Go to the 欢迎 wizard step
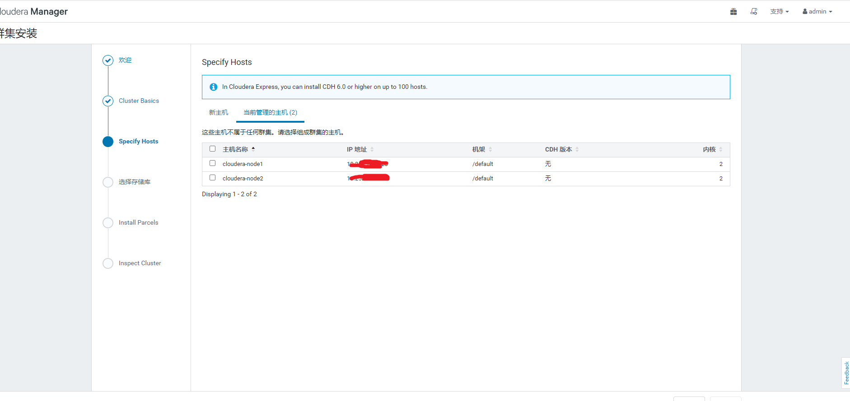Screen dimensions: 850x401 [125, 60]
